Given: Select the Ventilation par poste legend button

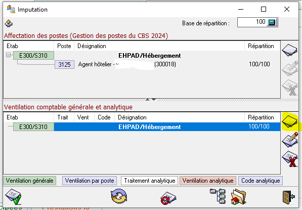Looking at the screenshot, I should click(x=90, y=181).
